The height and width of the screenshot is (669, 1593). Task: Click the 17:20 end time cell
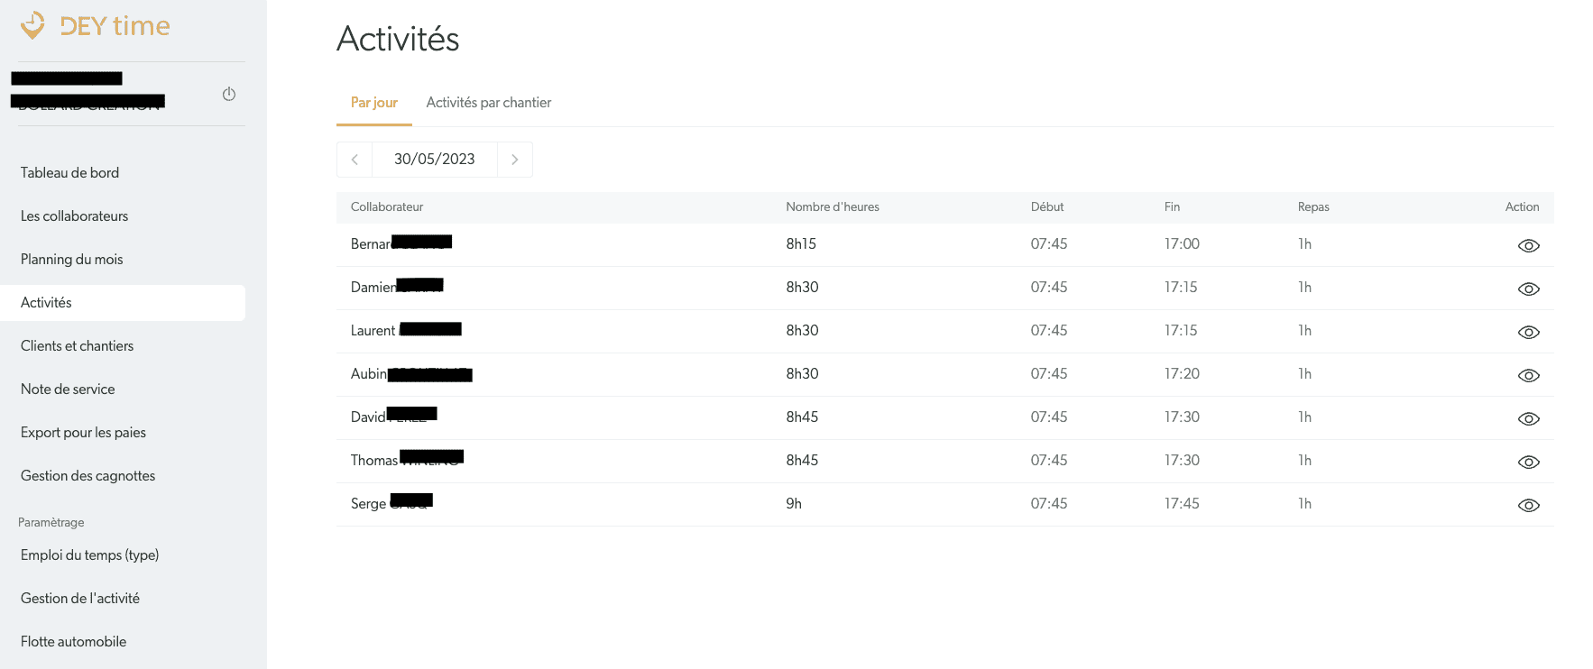coord(1182,374)
